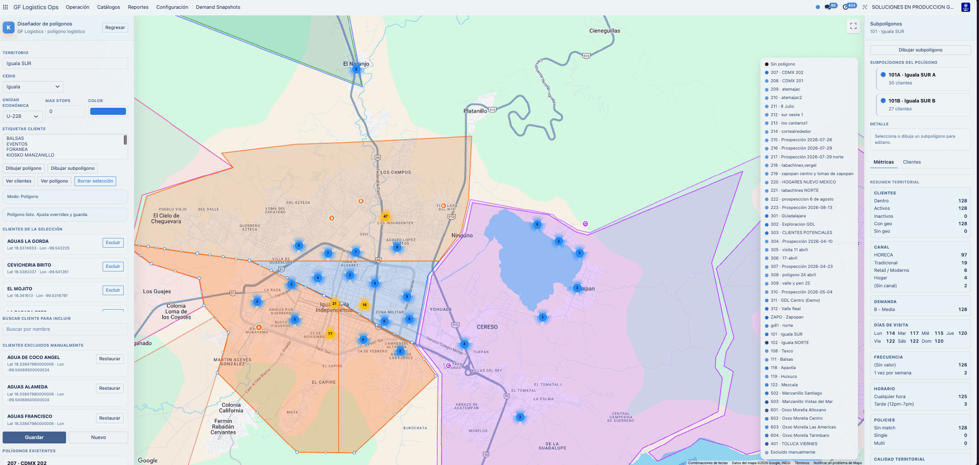Click the Max Stops input field
The height and width of the screenshot is (465, 979).
(65, 111)
